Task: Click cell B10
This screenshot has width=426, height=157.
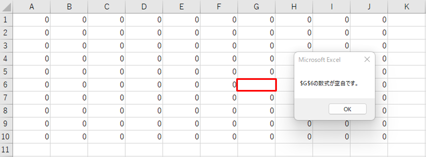Action: pos(69,137)
